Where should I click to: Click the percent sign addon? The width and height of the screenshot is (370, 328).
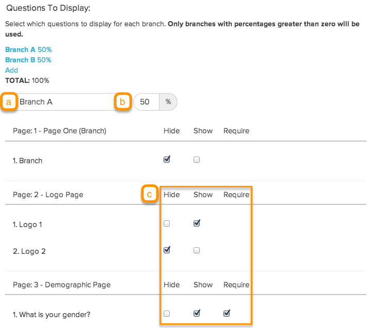[x=168, y=102]
